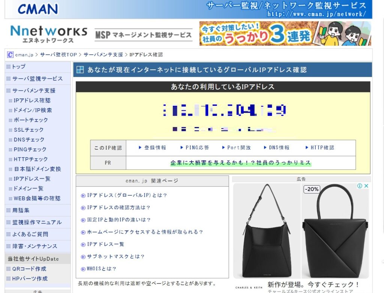Open the サーバ監視TOP breadcrumb link
Viewport: 384px width, 293px height.
tap(58, 55)
